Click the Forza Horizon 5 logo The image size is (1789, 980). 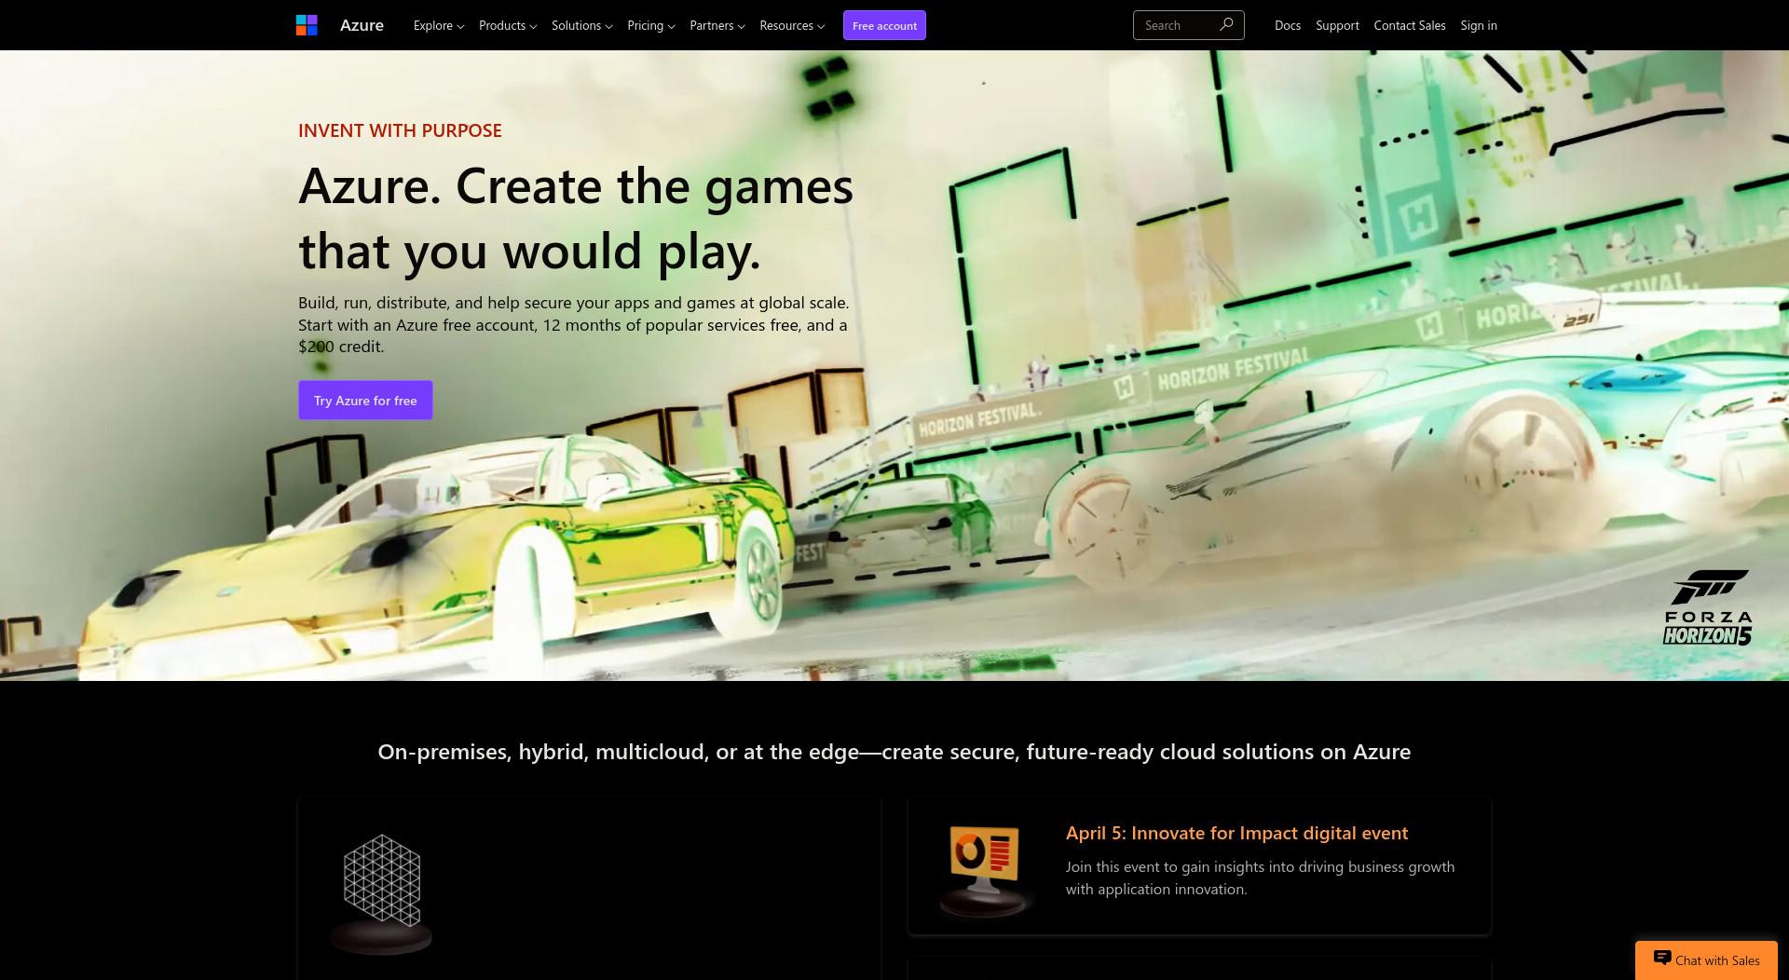(1708, 607)
